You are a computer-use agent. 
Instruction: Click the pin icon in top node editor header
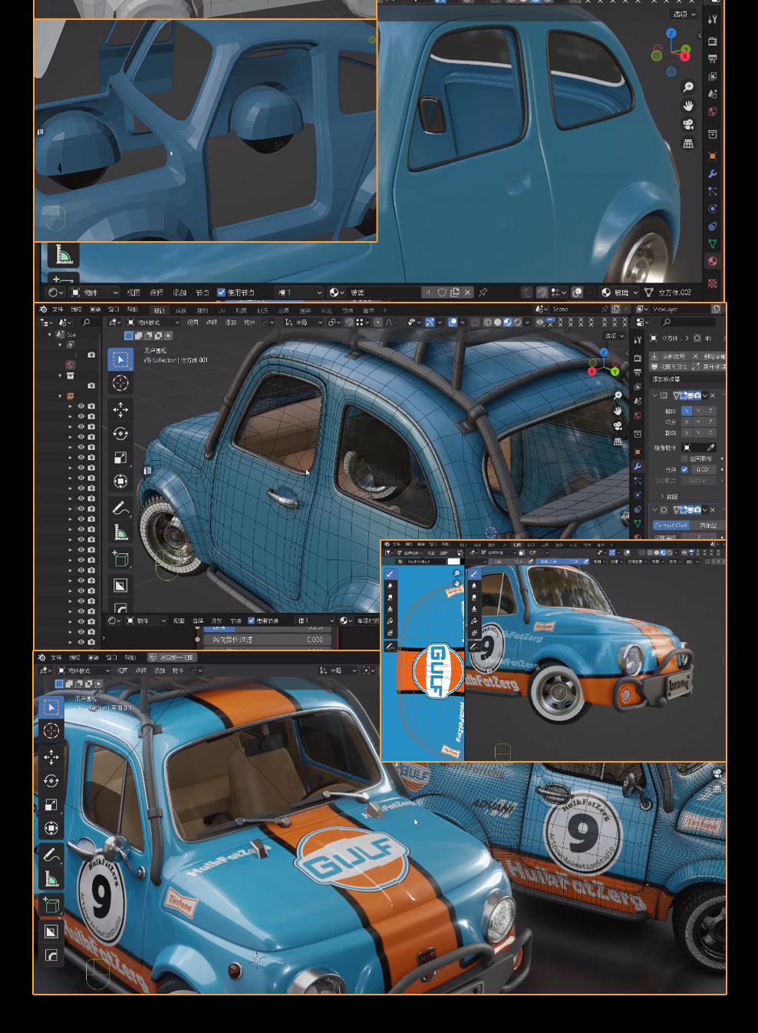483,293
